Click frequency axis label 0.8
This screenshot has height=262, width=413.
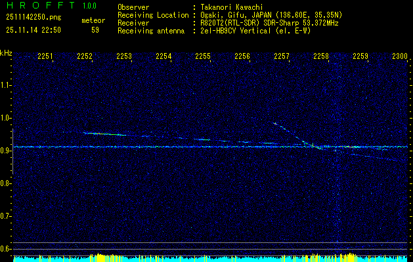tap(5, 183)
